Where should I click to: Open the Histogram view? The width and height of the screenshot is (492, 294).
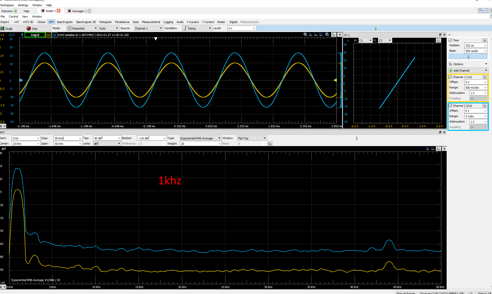(105, 22)
